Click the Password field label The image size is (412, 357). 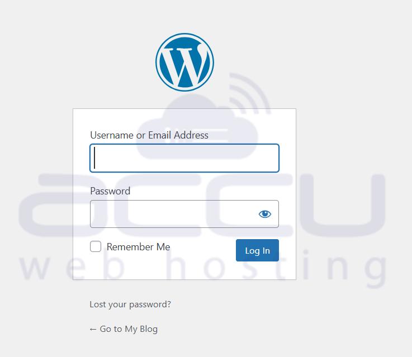[x=110, y=191]
